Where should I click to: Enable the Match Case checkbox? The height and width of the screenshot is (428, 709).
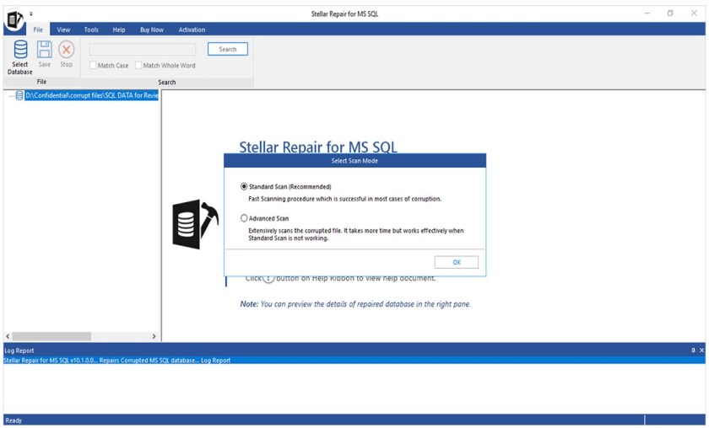click(x=93, y=66)
